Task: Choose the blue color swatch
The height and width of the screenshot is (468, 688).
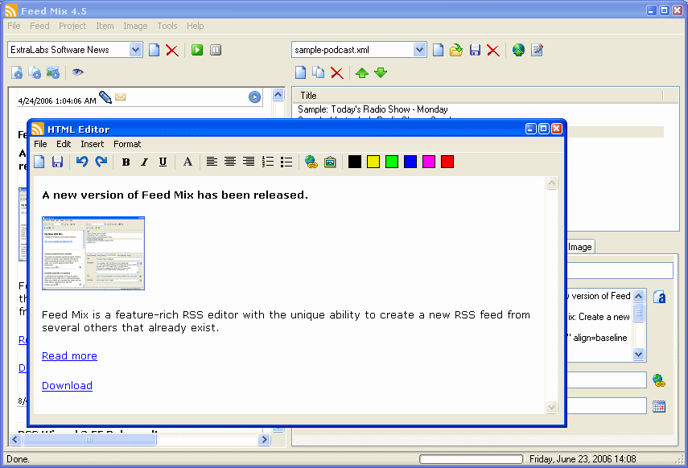Action: pos(410,162)
